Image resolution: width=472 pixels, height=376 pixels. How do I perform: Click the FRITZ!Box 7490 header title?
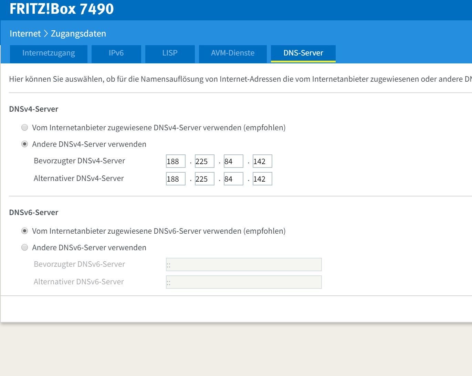coord(62,9)
